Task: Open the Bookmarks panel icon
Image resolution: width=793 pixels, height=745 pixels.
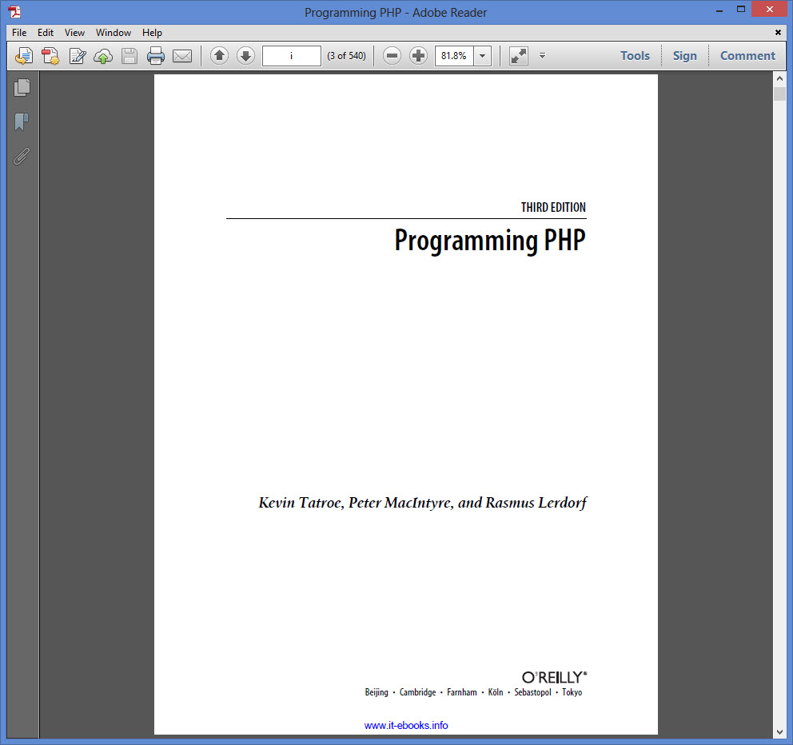Action: point(22,122)
